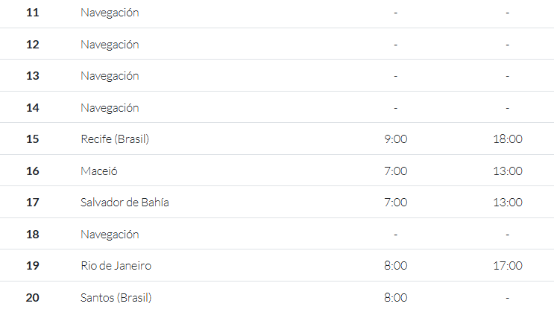Click day number 13 in the itinerary
554x318 pixels.
coord(33,76)
